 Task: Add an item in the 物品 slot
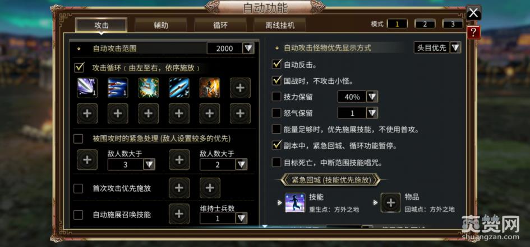point(391,202)
